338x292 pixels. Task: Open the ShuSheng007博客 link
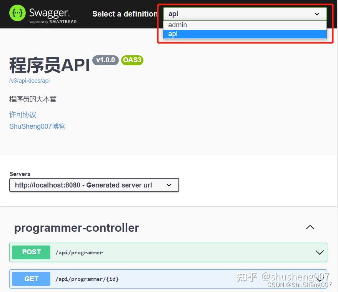(37, 126)
